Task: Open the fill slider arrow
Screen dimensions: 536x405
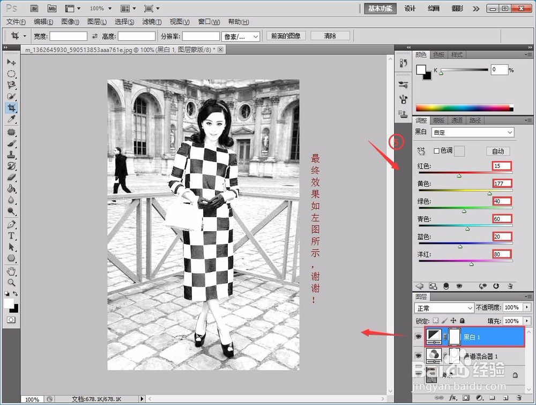Action: point(527,321)
